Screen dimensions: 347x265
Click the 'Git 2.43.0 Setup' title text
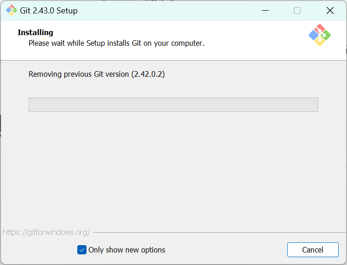click(x=49, y=11)
